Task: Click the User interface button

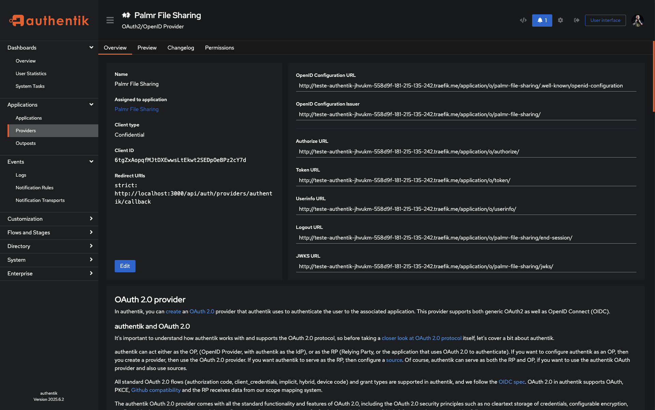Action: pyautogui.click(x=605, y=20)
